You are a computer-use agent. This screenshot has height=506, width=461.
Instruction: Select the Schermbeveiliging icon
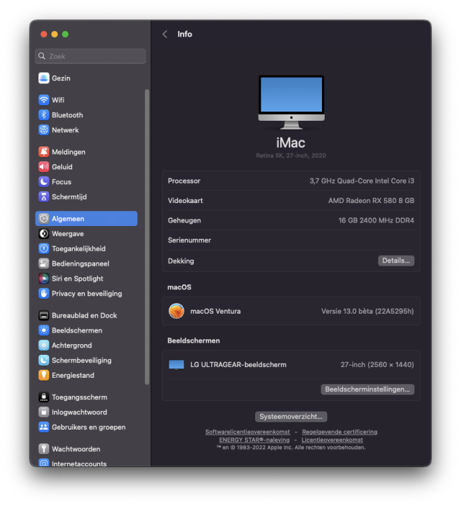[44, 360]
